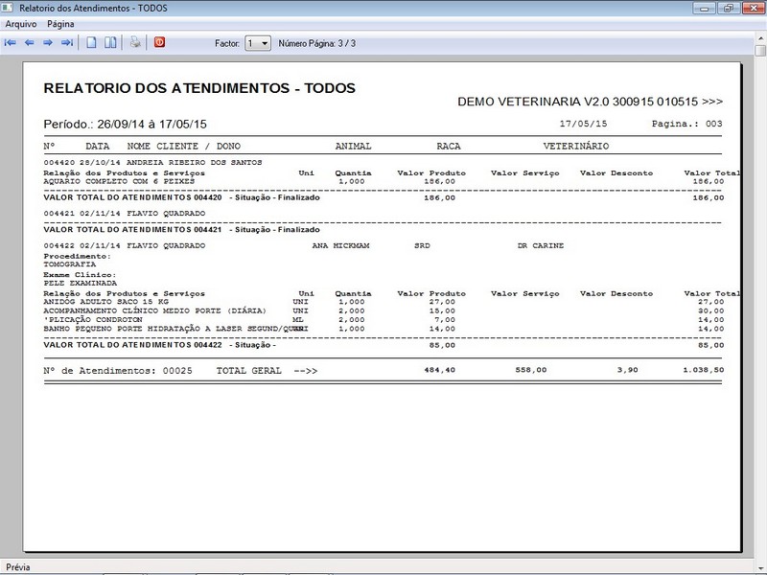Viewport: 767px width, 575px height.
Task: Print the report with the printer icon
Action: [136, 43]
